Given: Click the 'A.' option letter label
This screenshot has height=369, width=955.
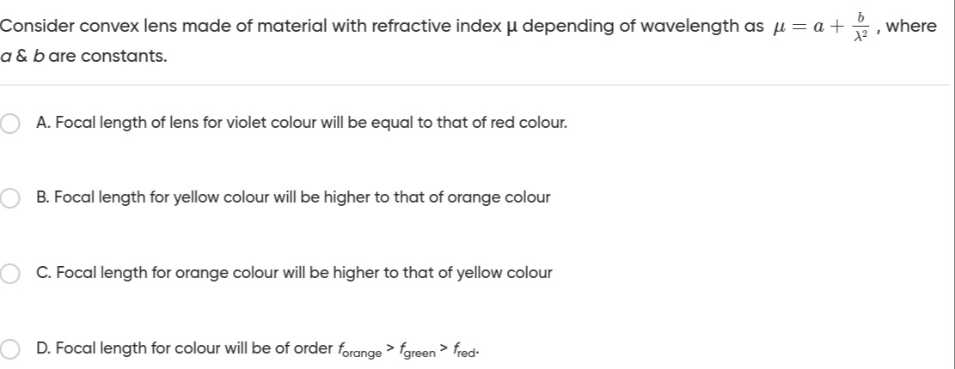Looking at the screenshot, I should pyautogui.click(x=43, y=123).
